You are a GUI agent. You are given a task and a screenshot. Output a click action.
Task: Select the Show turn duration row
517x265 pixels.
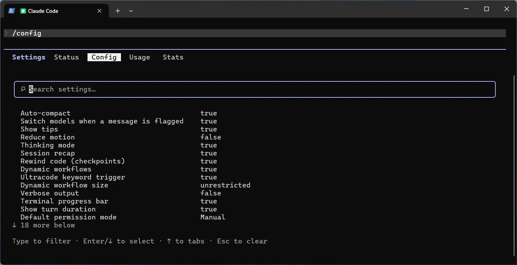pyautogui.click(x=119, y=209)
